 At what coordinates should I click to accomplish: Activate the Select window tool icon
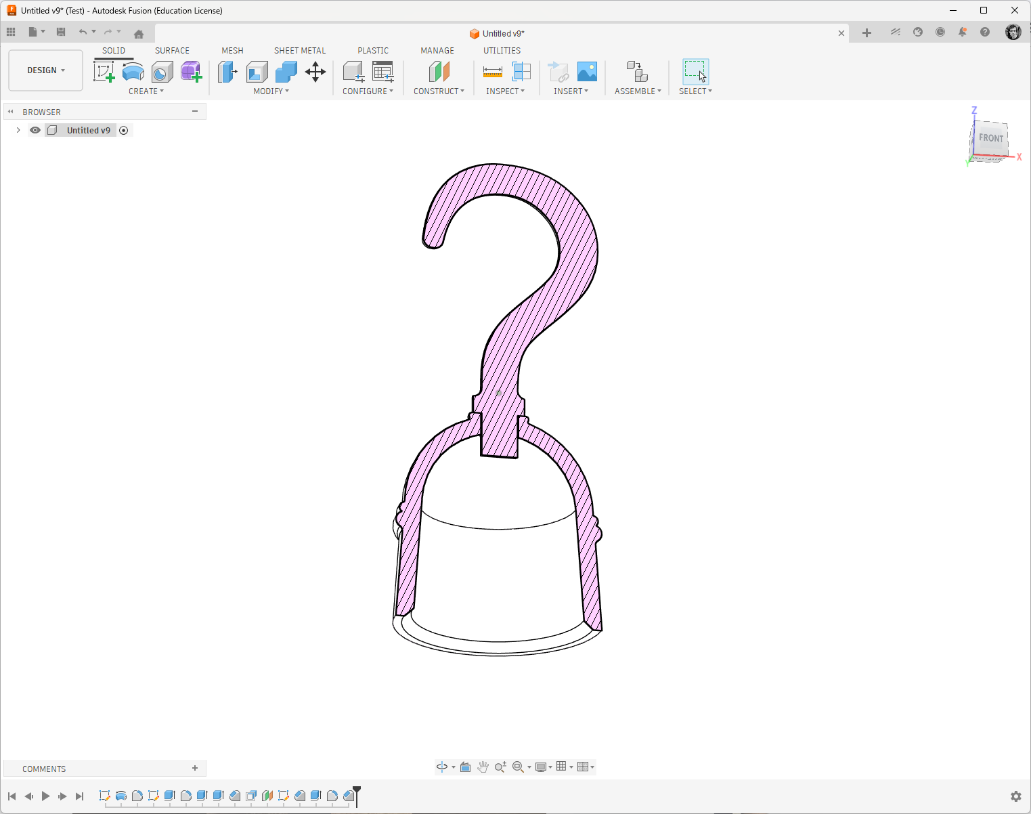point(695,71)
